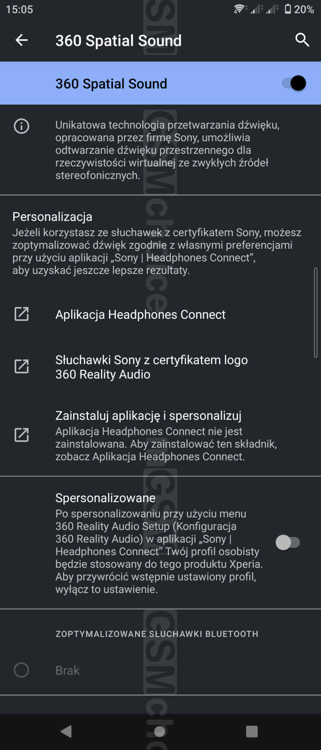
Task: Tap the battery icon in status bar
Action: (x=288, y=9)
